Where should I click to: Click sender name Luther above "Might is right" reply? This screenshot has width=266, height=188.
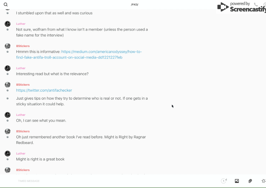(x=21, y=153)
